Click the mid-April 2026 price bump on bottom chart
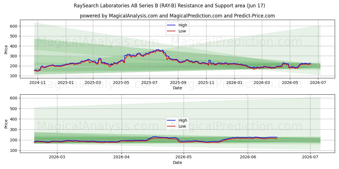 pos(155,137)
